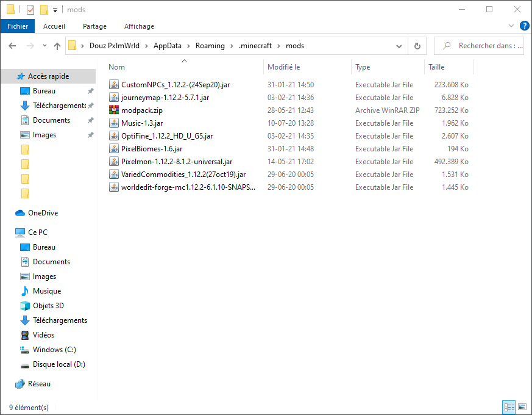
Task: Click the Properties quick access toolbar icon
Action: 30,10
